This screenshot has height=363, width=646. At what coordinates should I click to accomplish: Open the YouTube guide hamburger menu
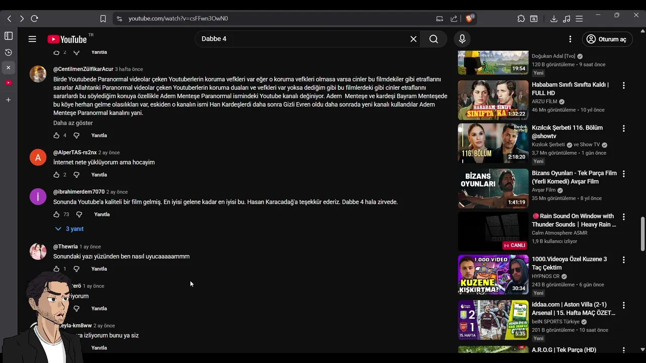pyautogui.click(x=32, y=39)
